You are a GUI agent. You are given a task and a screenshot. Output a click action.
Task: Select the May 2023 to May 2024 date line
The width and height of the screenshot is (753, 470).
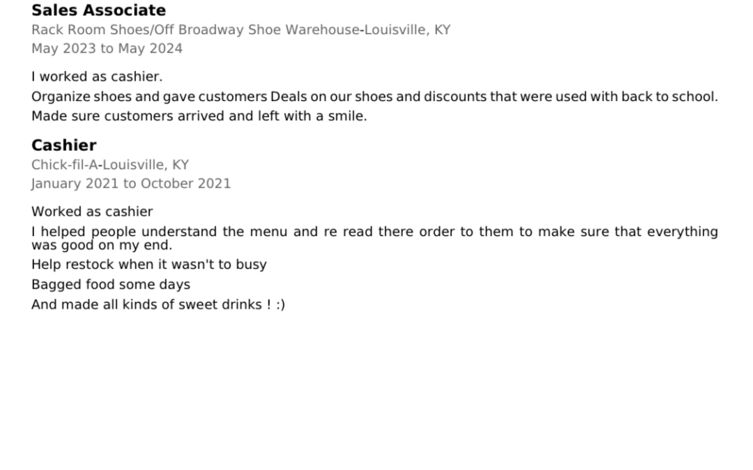click(x=107, y=49)
